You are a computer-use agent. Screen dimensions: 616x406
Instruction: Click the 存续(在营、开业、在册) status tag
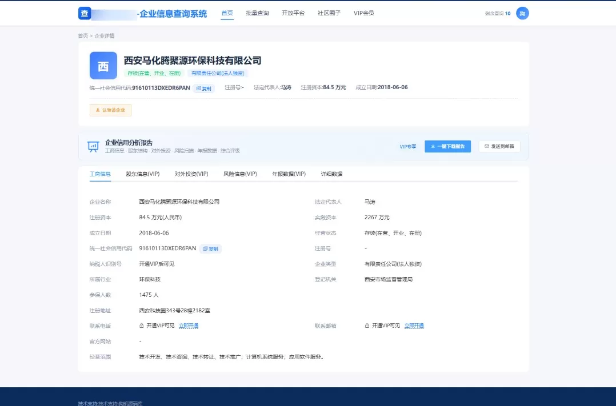tap(154, 73)
